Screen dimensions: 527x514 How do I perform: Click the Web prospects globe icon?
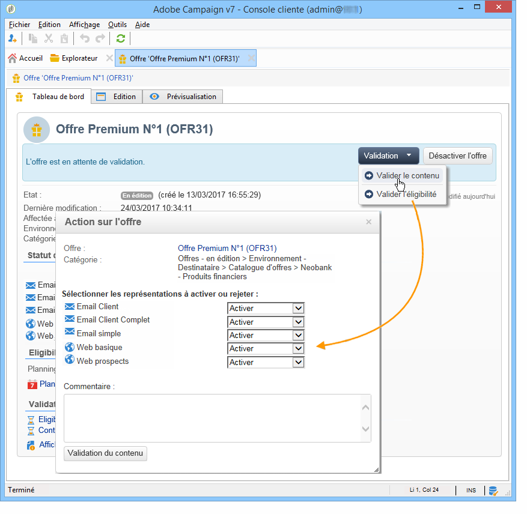(70, 360)
